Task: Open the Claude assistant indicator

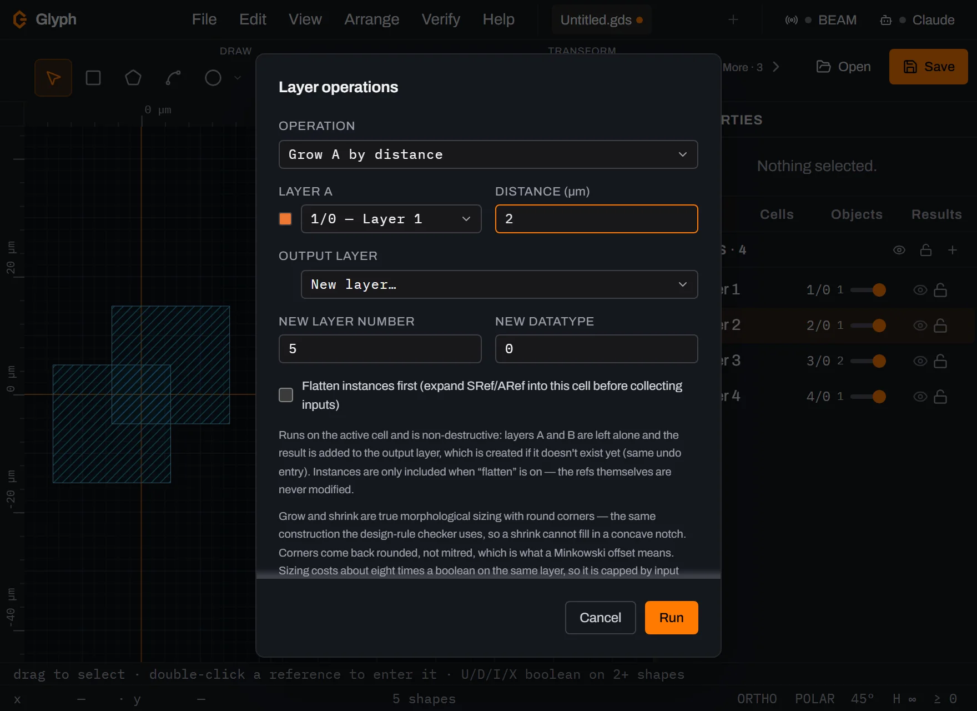Action: point(917,20)
